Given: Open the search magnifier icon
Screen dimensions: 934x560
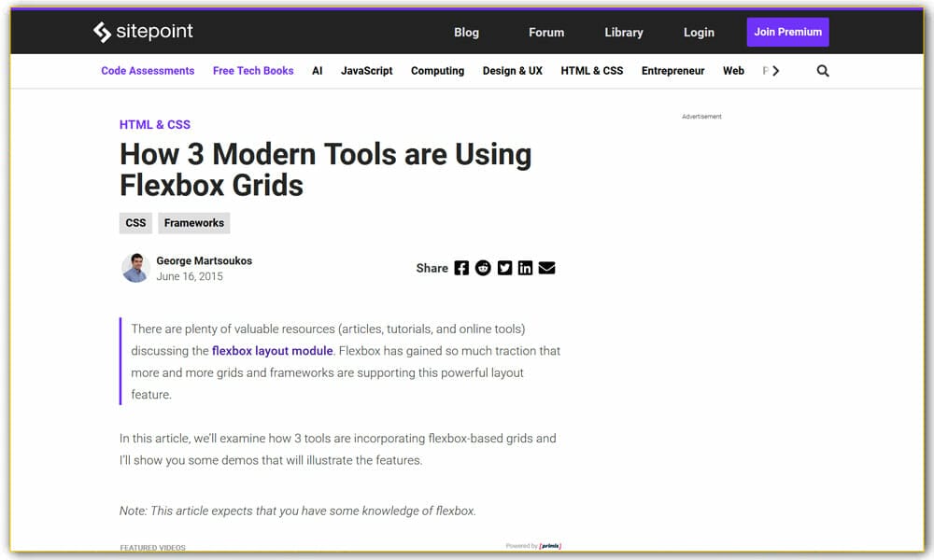Looking at the screenshot, I should (822, 70).
